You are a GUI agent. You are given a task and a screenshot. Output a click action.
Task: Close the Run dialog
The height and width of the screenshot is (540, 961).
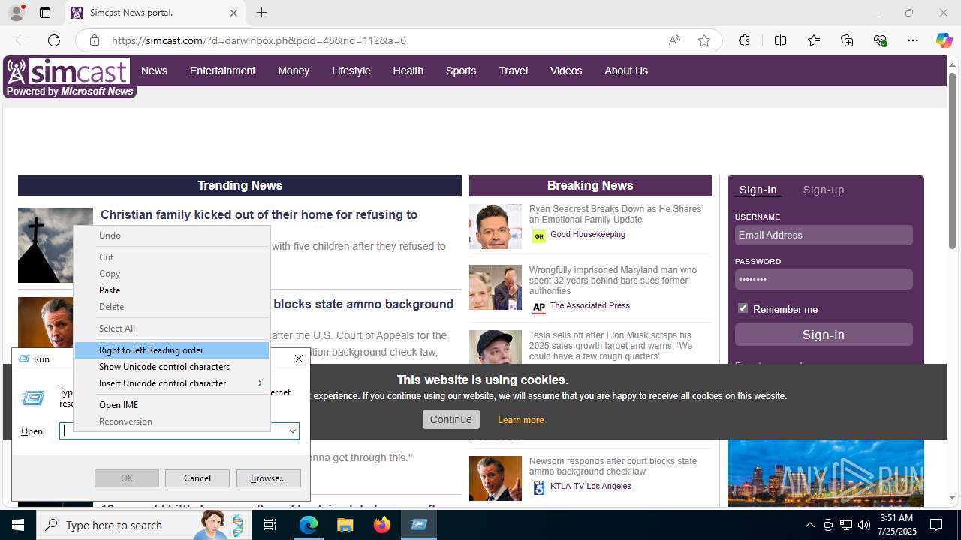tap(298, 358)
